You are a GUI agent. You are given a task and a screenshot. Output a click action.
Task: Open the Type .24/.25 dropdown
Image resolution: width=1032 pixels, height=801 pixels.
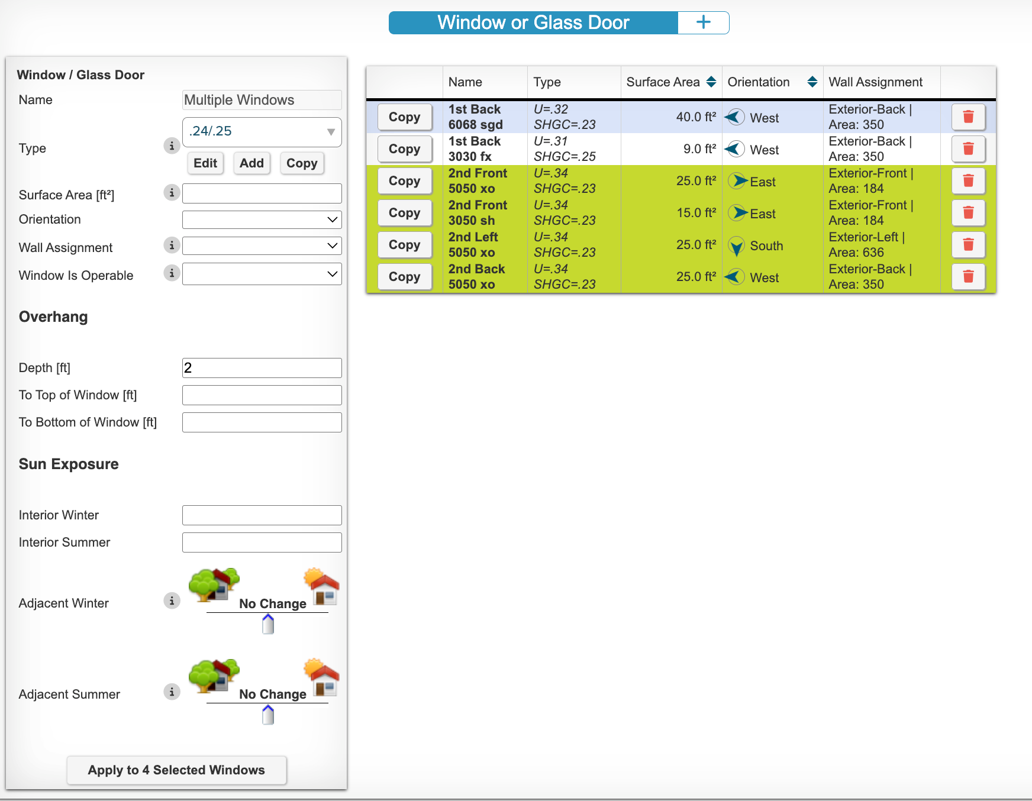[262, 132]
